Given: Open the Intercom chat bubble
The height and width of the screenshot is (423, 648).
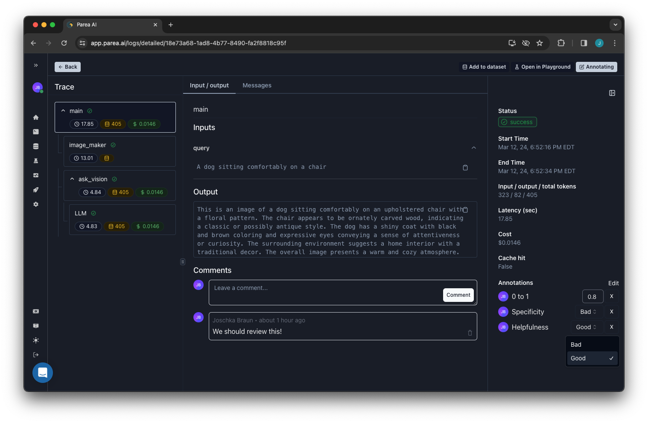Looking at the screenshot, I should 43,373.
